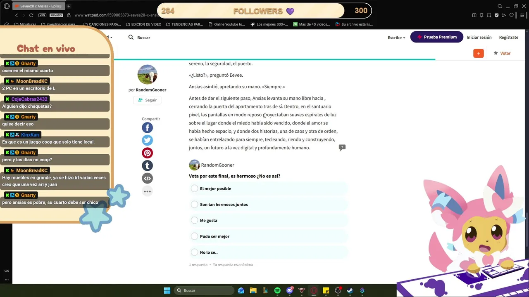Viewport: 529px width, 297px height.
Task: Share the story on Tumblr
Action: point(147,166)
